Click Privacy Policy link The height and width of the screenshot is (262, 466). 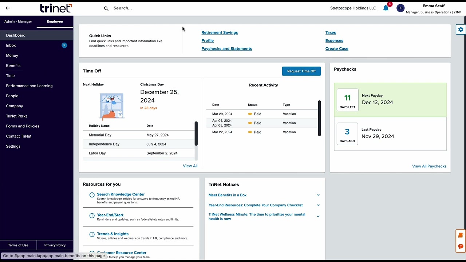tap(55, 245)
